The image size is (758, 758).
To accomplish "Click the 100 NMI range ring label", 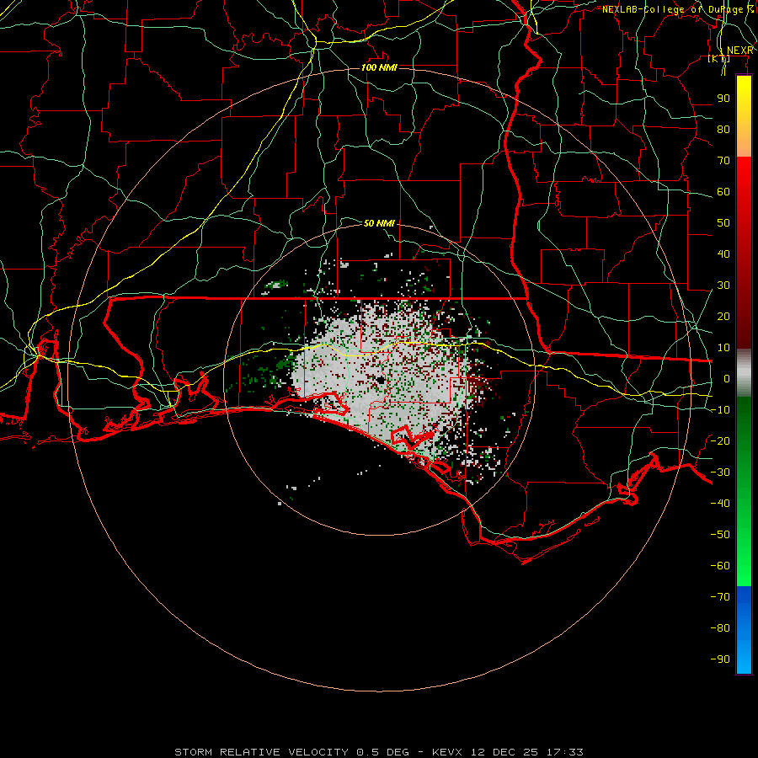I will click(x=379, y=67).
